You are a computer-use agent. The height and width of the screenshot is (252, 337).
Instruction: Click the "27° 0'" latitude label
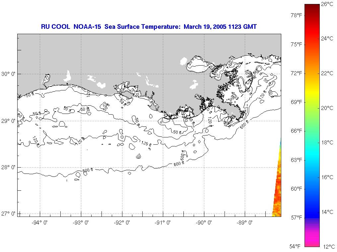(x=8, y=214)
